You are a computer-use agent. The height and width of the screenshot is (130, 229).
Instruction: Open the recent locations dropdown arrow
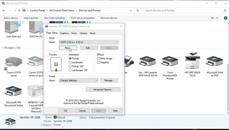click(15, 10)
